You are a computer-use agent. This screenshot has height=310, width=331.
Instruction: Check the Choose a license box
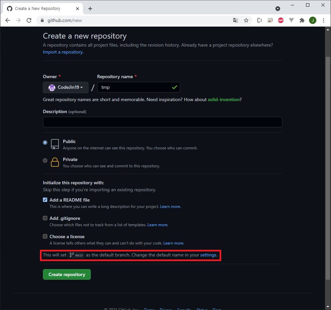pyautogui.click(x=45, y=236)
